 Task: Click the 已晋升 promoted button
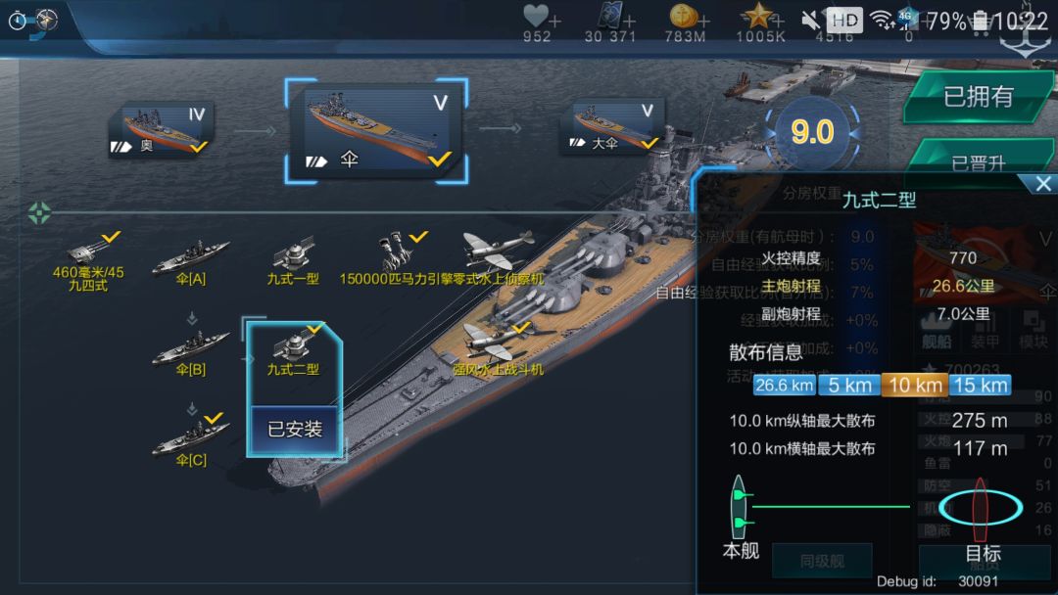click(x=979, y=161)
